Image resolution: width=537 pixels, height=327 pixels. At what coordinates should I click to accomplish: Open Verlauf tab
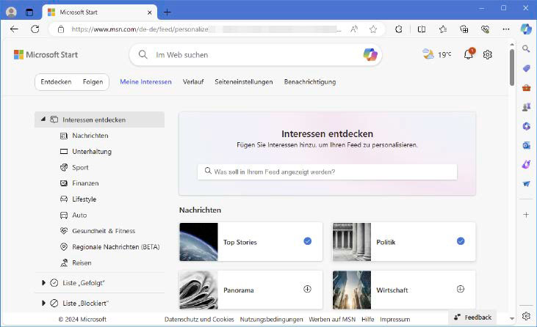pos(193,82)
